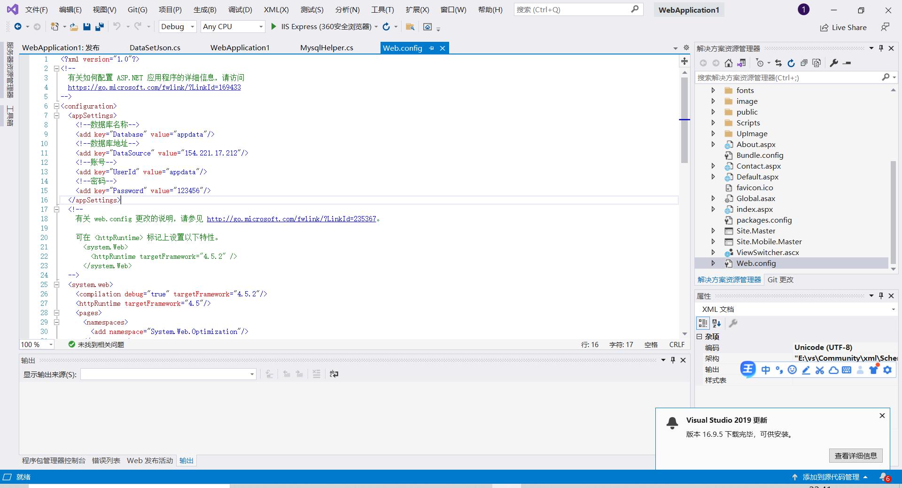Viewport: 902px width, 488px height.
Task: Click the 查看详细信息 button in the update notification
Action: (855, 456)
